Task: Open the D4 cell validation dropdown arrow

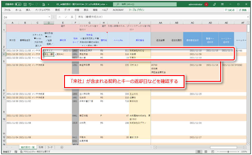Action: [55, 54]
